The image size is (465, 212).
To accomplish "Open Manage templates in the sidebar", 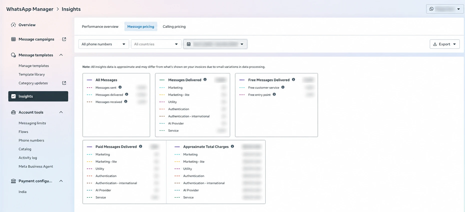I will click(x=34, y=66).
